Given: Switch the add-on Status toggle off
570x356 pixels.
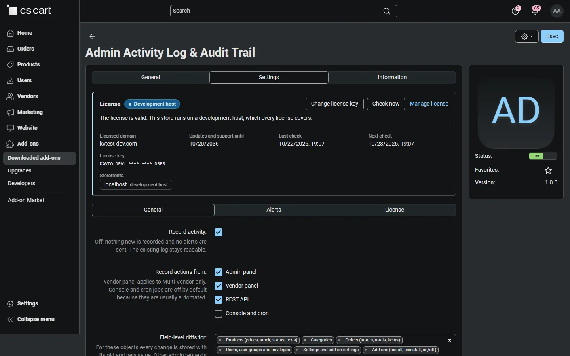Looking at the screenshot, I should click(x=543, y=156).
